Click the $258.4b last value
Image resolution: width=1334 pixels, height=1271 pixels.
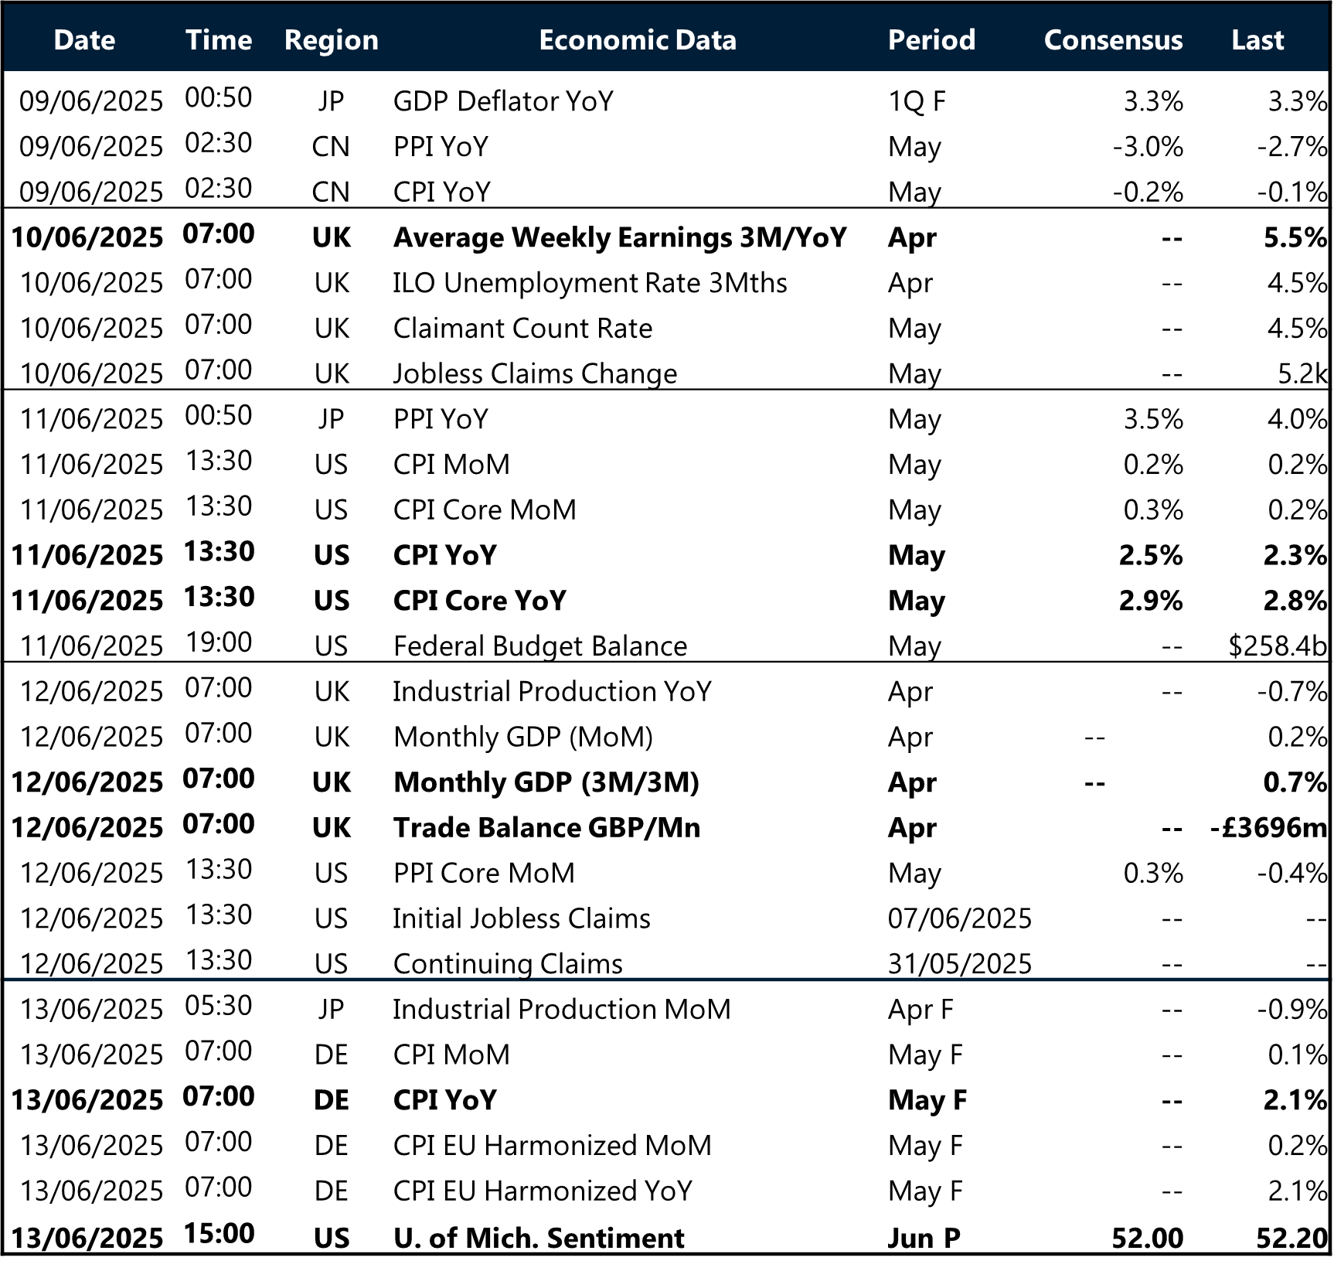click(1277, 646)
